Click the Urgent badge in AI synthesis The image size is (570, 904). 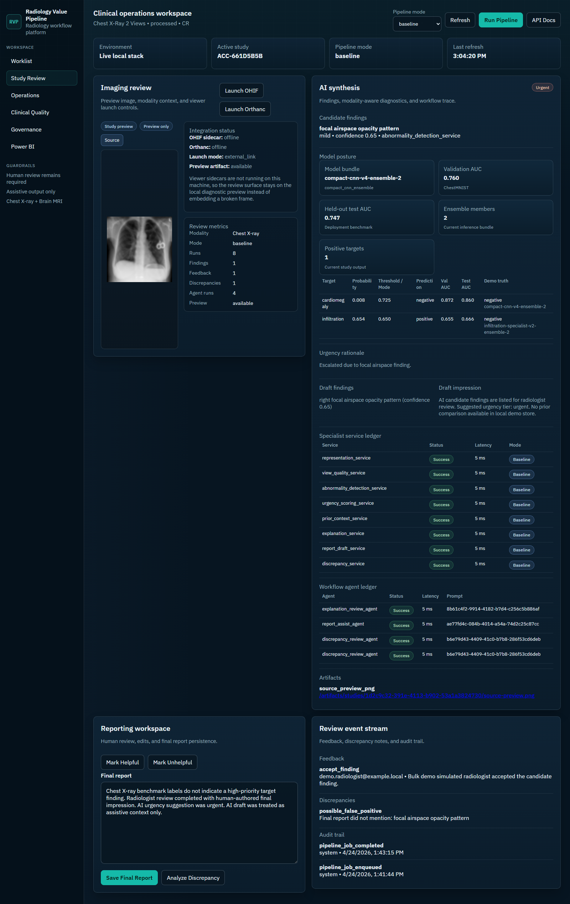[542, 88]
